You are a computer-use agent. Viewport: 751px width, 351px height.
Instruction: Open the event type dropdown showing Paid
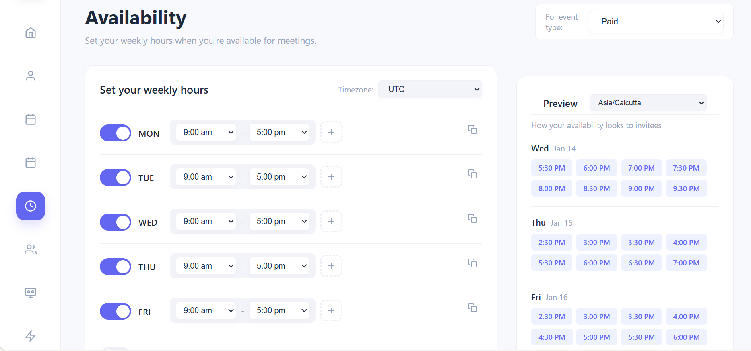click(656, 22)
